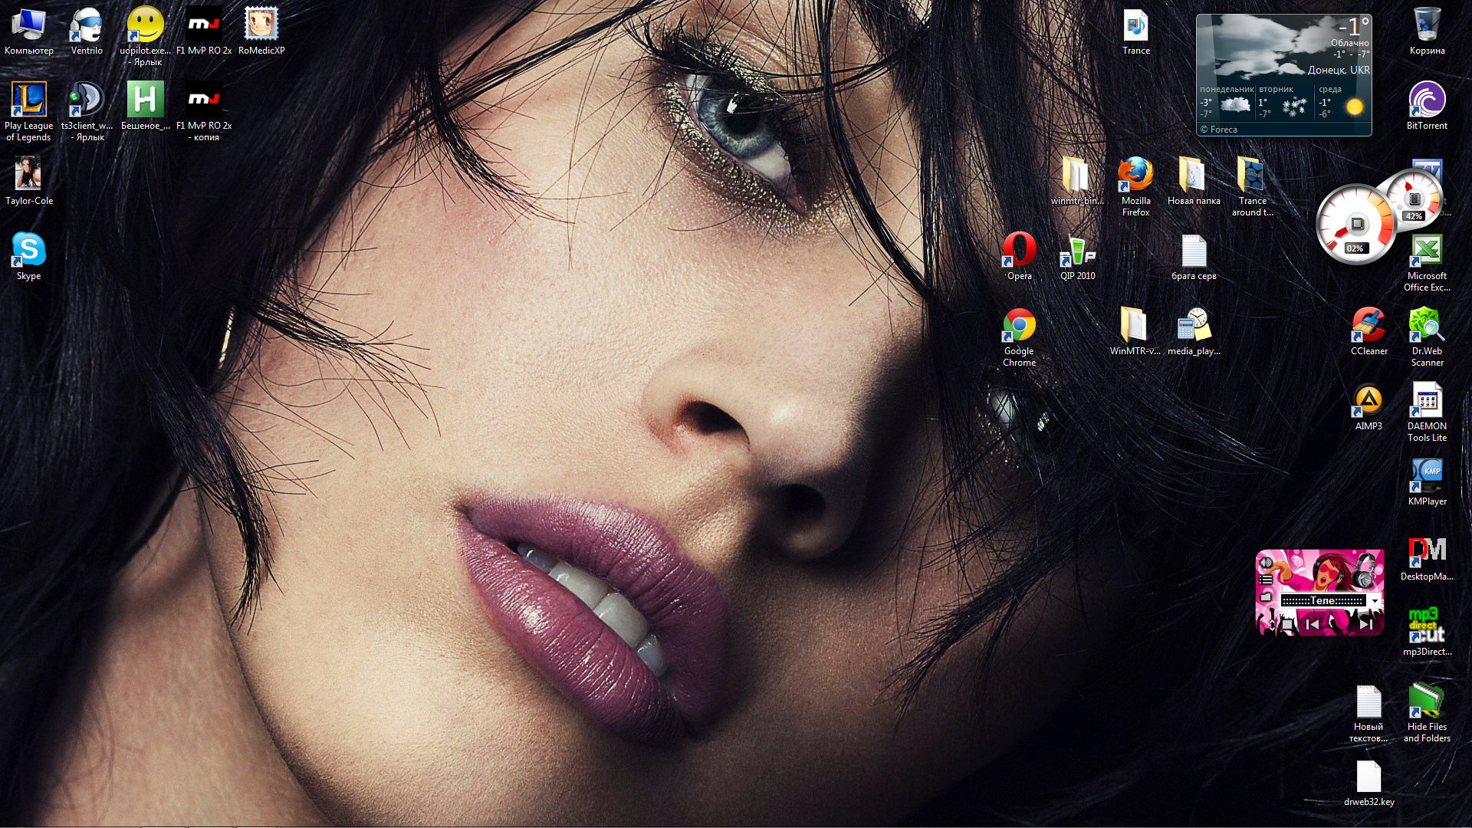Open RoMedicXP desktop icon

point(261,31)
